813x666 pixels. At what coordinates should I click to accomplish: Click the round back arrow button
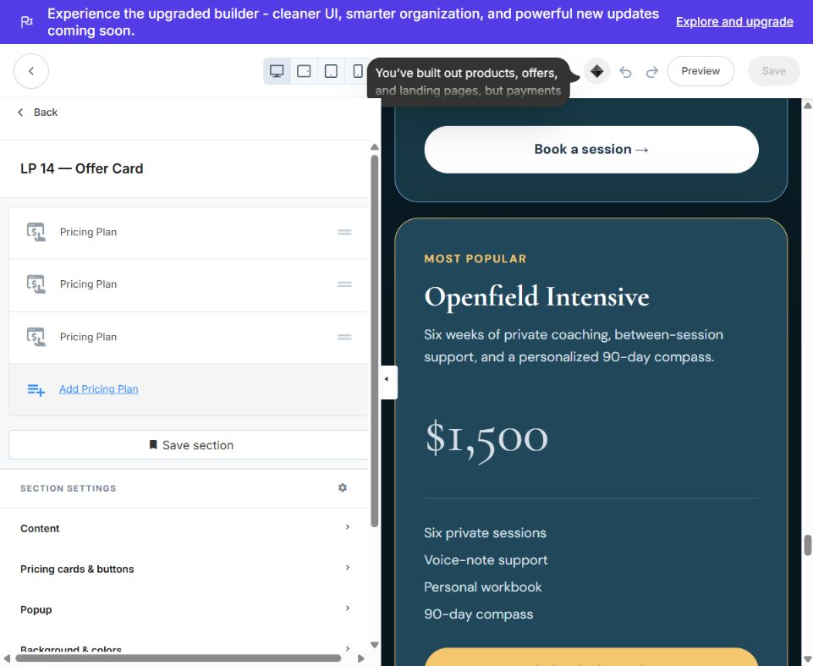coord(31,71)
